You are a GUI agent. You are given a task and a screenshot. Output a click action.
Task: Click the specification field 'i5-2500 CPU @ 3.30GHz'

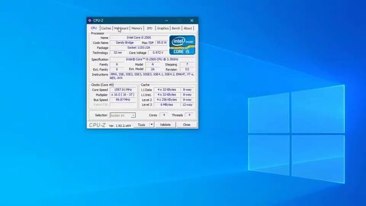click(x=152, y=60)
